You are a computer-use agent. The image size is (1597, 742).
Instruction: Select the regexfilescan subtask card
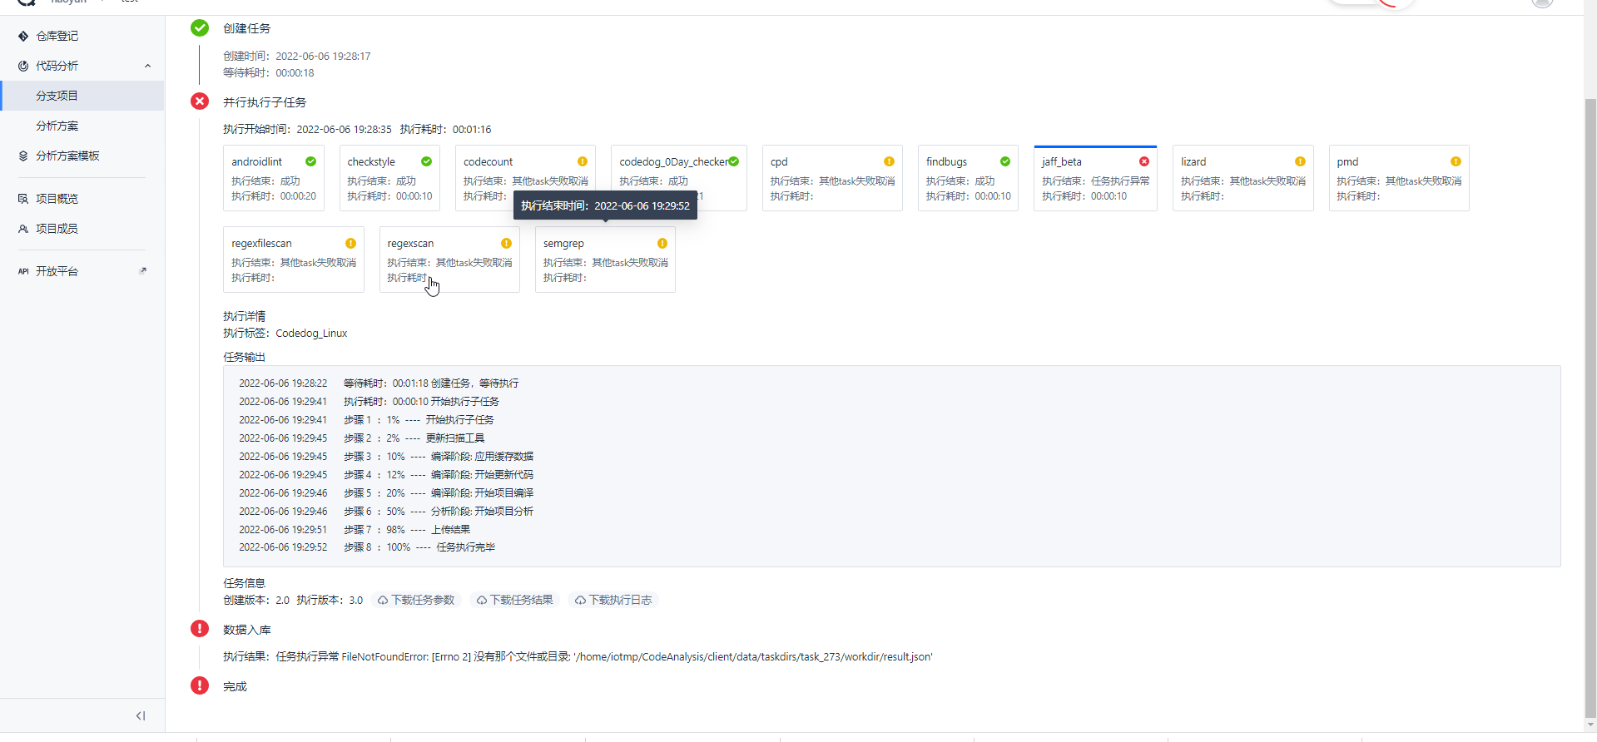point(294,260)
